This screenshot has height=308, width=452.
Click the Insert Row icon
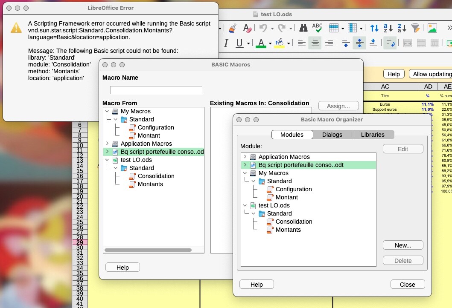334,28
